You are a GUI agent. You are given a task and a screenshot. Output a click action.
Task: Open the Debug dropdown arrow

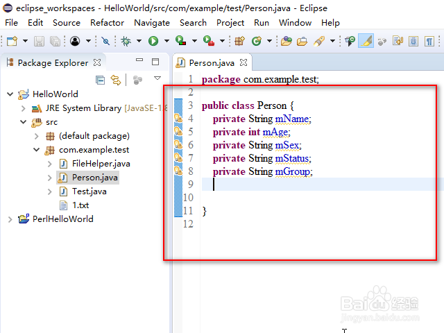[139, 41]
